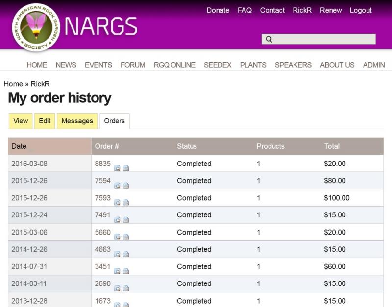Viewport: 392px width, 307px height.
Task: Switch to the Messages tab
Action: click(x=77, y=121)
